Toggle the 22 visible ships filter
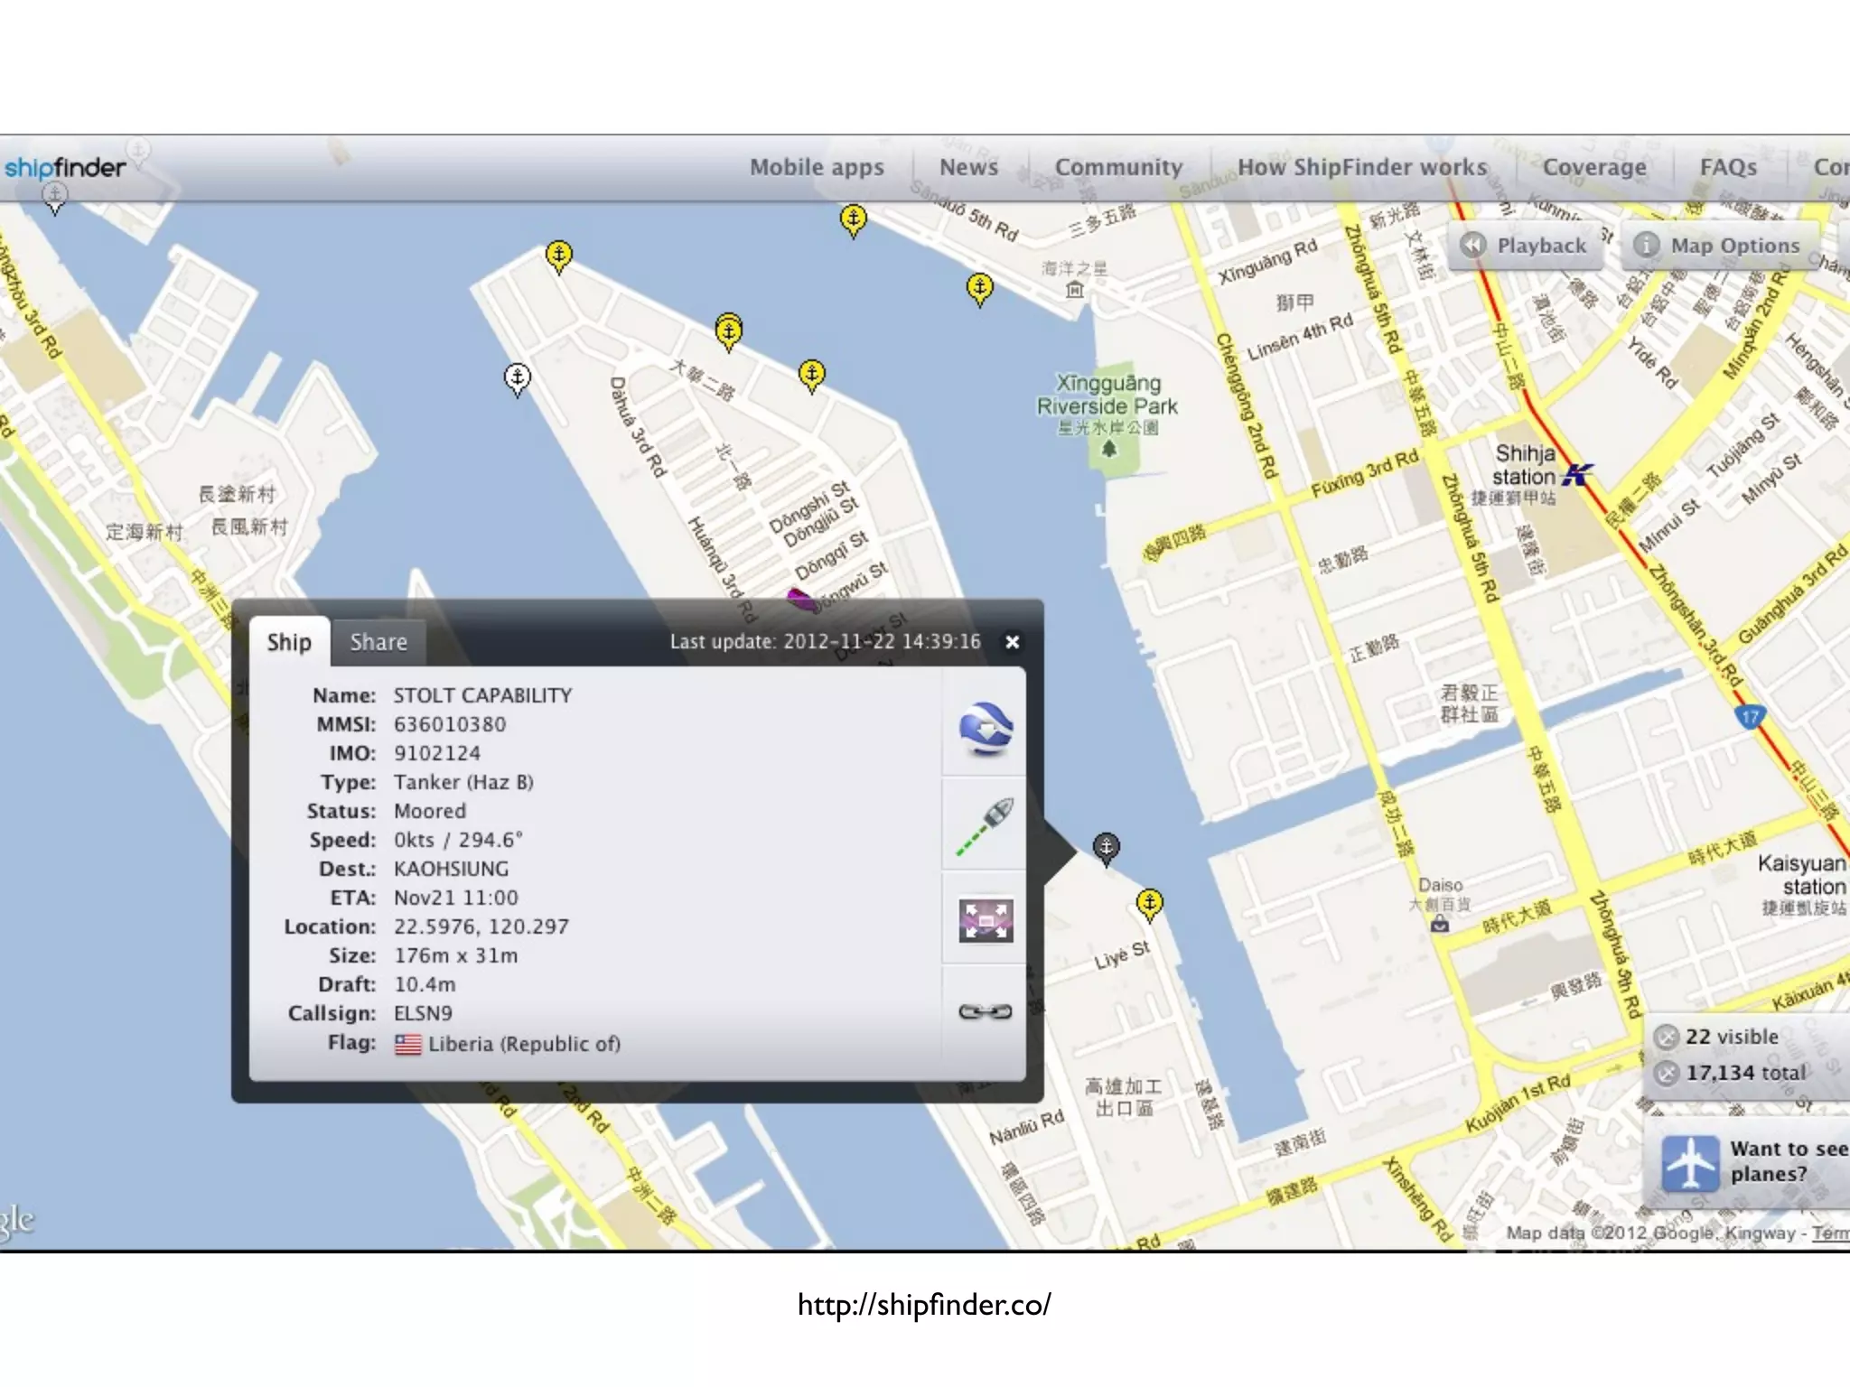Image resolution: width=1850 pixels, height=1387 pixels. (1666, 1037)
